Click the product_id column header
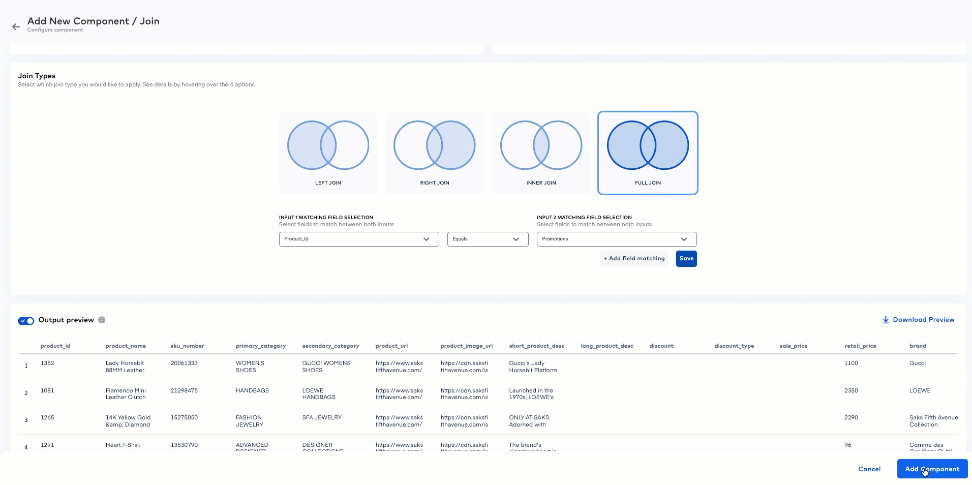Image resolution: width=972 pixels, height=485 pixels. coord(55,346)
